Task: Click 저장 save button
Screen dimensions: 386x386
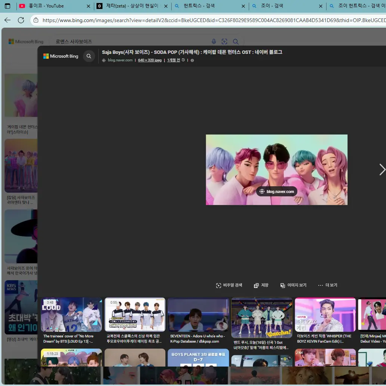Action: 261,285
